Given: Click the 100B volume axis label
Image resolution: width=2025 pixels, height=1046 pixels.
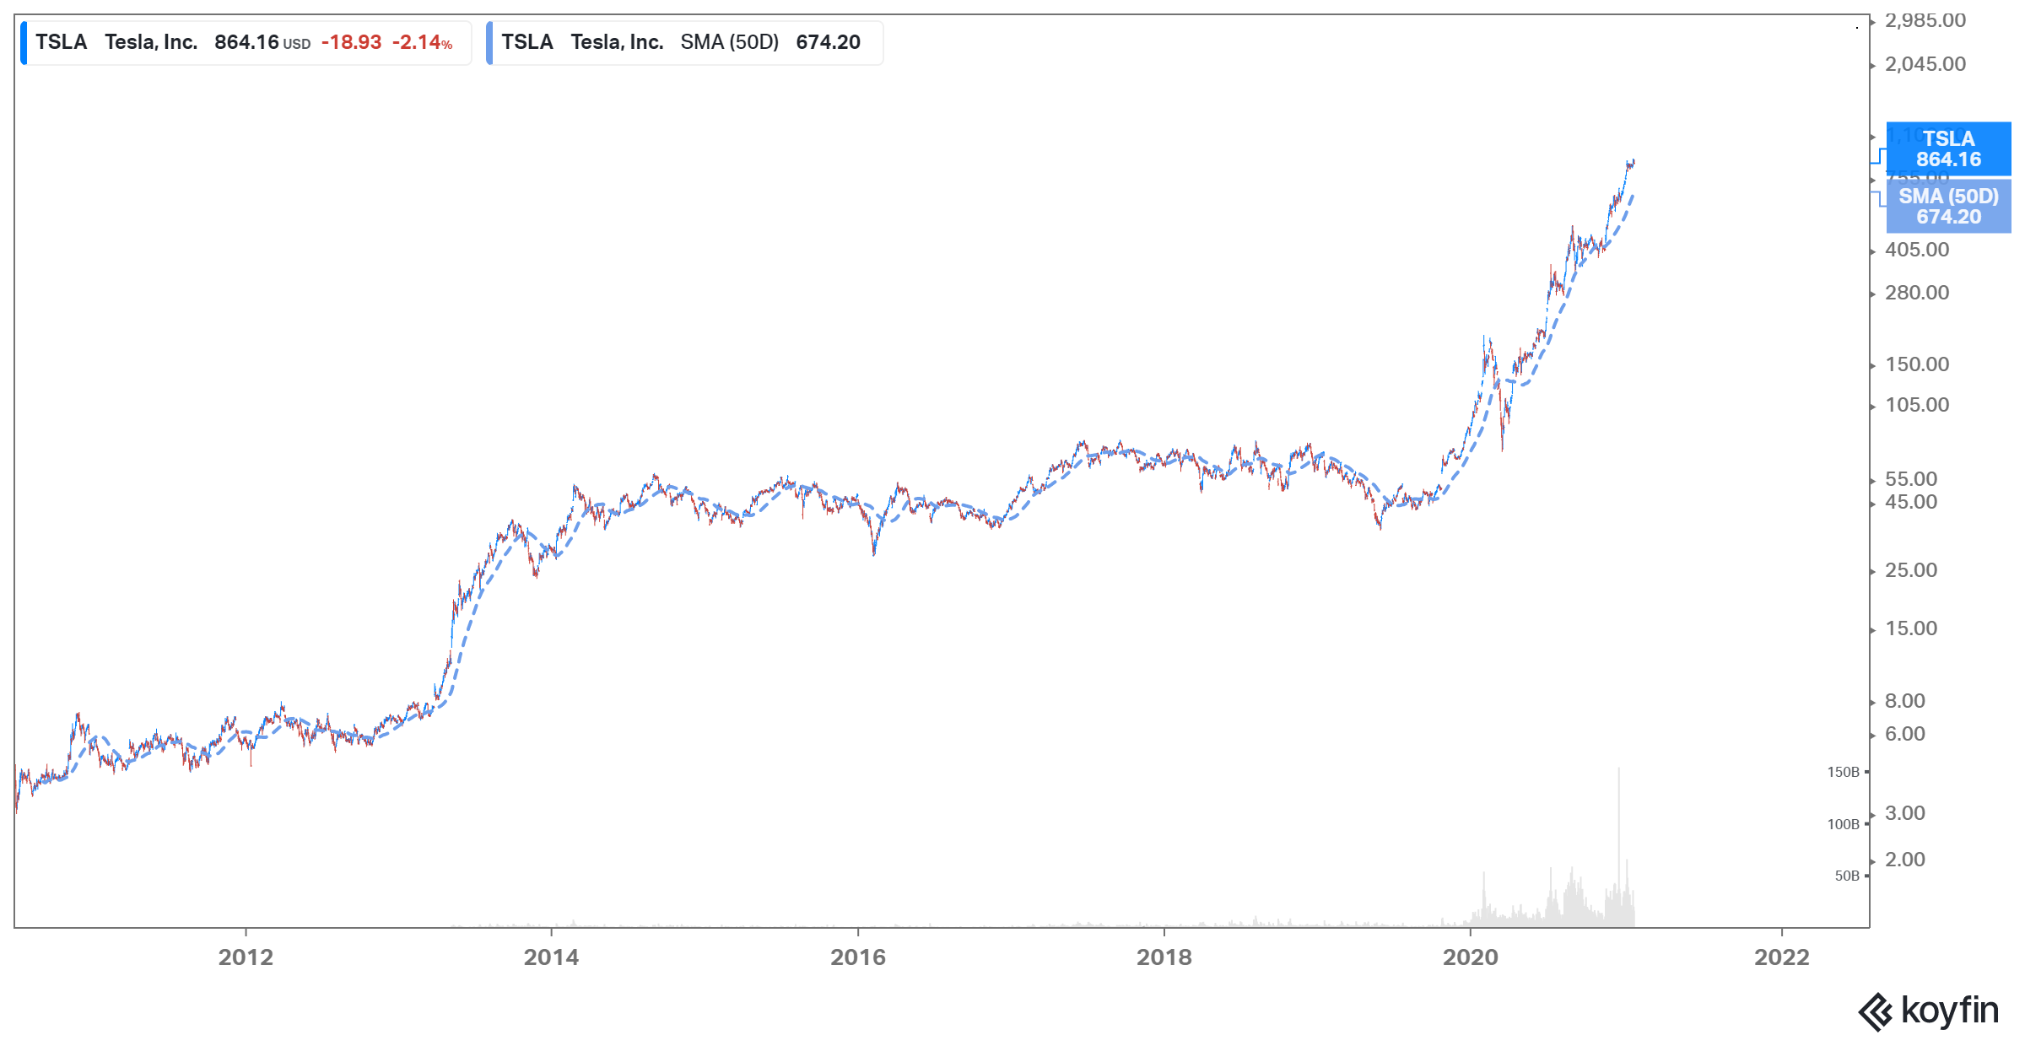Looking at the screenshot, I should (1843, 824).
